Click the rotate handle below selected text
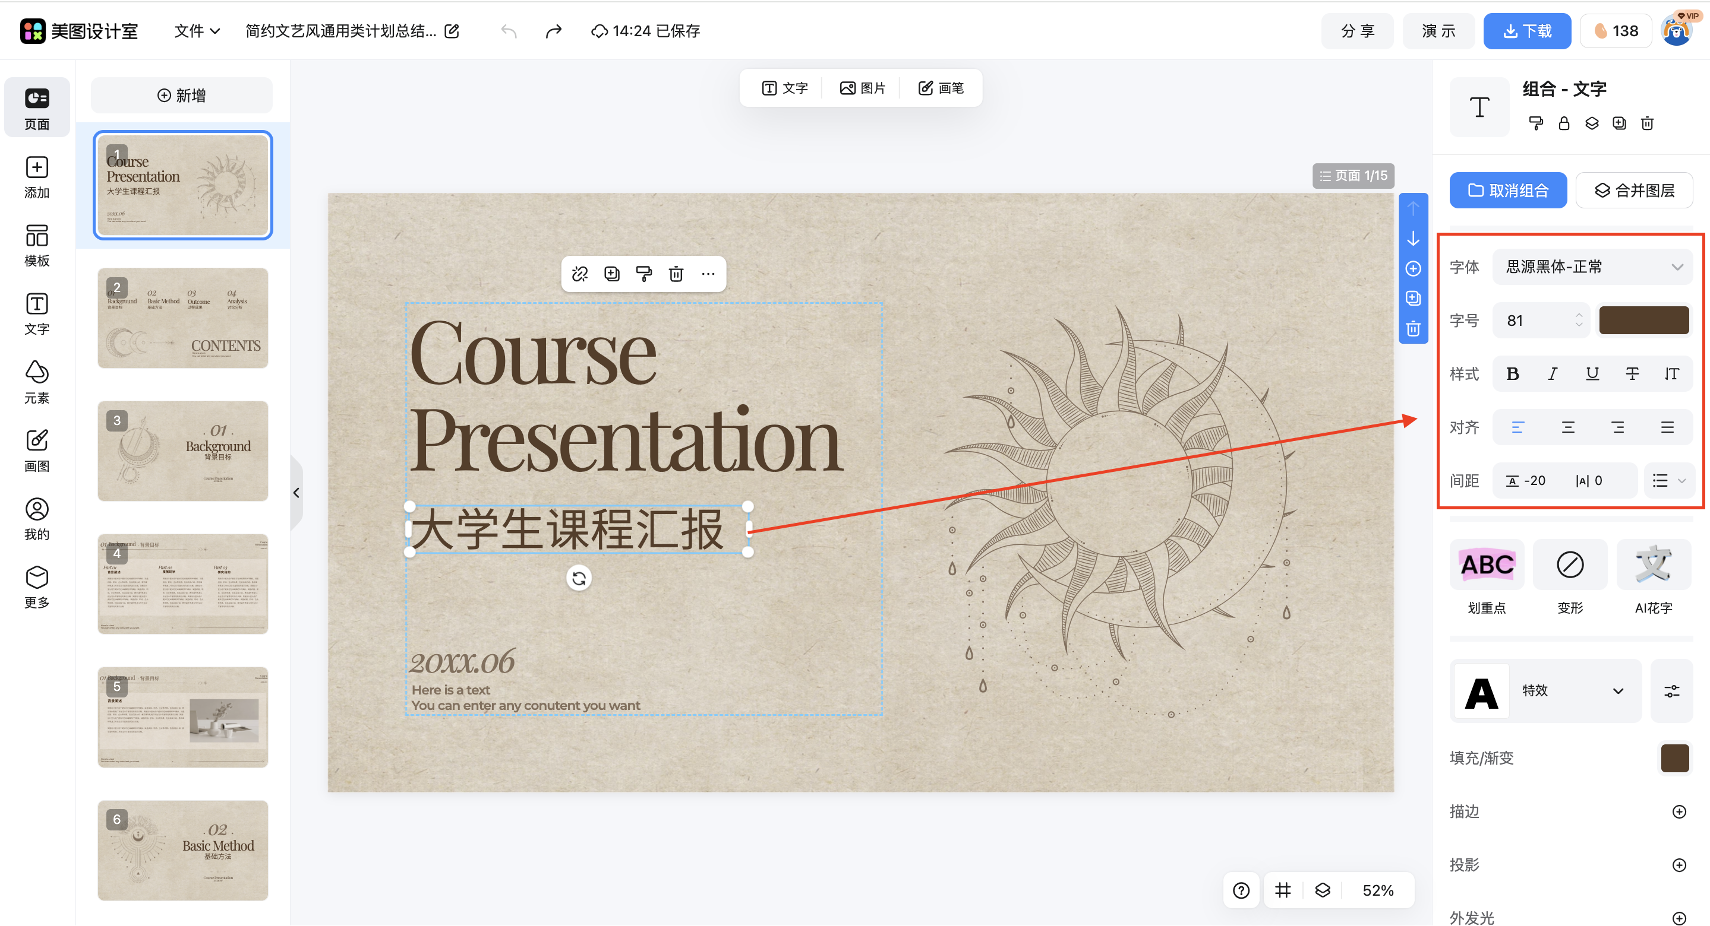 click(x=579, y=578)
